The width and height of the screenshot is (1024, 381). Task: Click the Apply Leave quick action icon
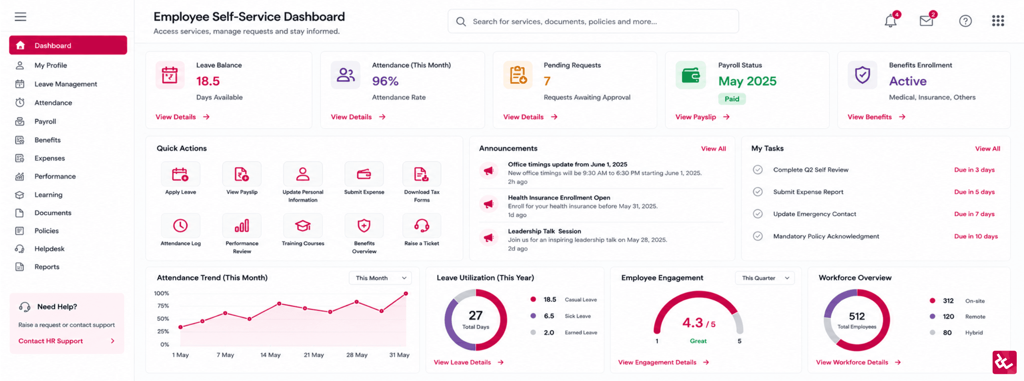[x=180, y=174]
